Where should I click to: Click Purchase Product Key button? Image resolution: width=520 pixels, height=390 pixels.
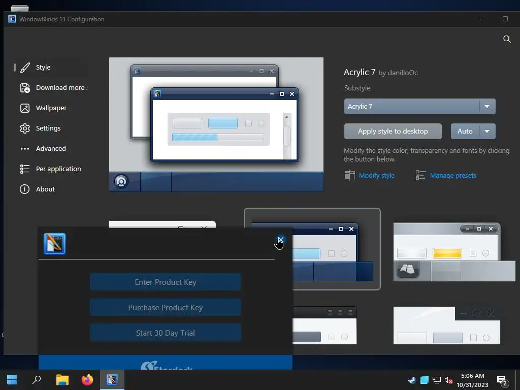click(166, 308)
